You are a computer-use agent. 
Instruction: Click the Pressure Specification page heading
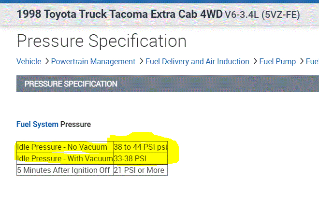[x=101, y=41]
